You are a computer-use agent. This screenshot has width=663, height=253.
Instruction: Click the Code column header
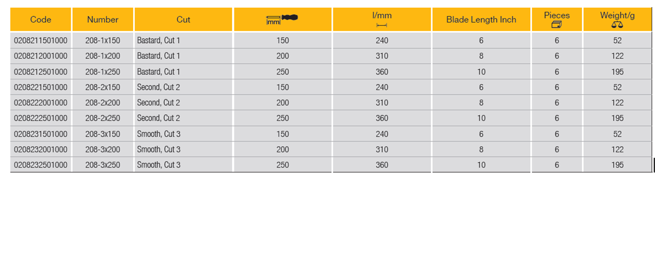click(x=41, y=20)
